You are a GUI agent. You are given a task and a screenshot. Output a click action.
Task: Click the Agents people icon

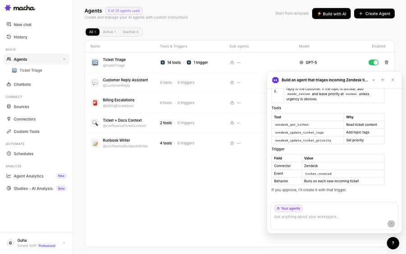click(9, 59)
